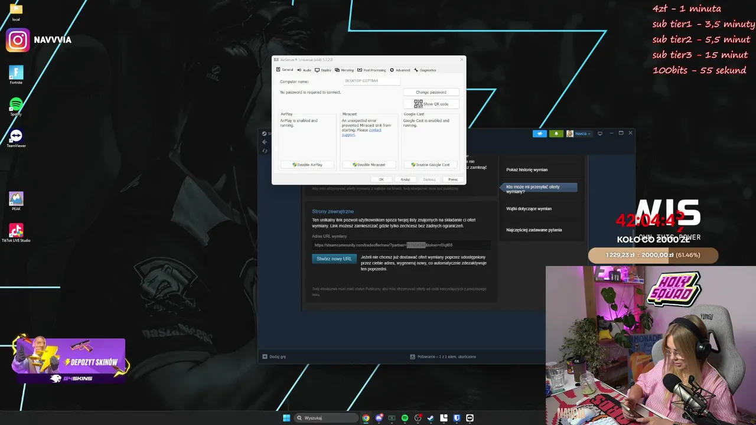Click the Spotify desktop shortcut

coord(16,107)
